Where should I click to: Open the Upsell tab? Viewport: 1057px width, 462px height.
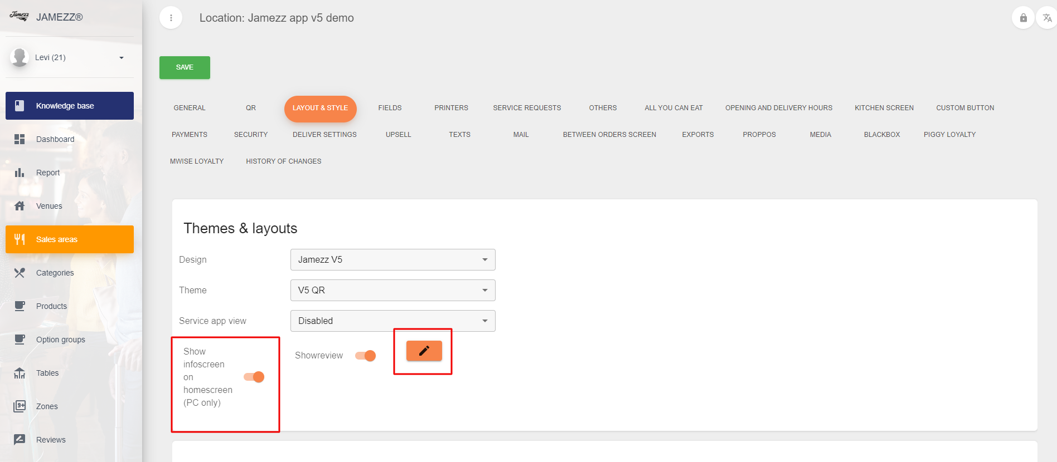click(x=398, y=135)
